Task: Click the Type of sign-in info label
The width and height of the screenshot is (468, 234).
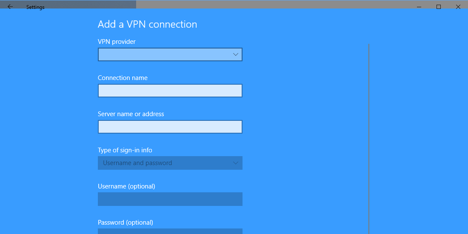Action: (125, 150)
